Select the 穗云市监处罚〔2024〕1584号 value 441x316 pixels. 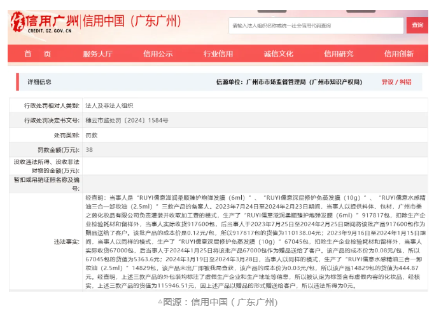(x=127, y=121)
